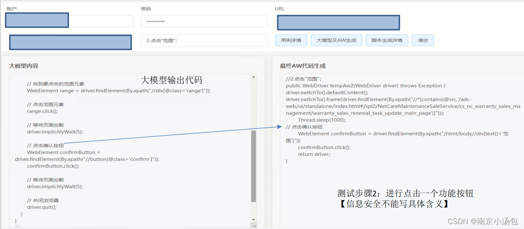Click the 密码 label
This screenshot has width=524, height=229.
click(146, 9)
